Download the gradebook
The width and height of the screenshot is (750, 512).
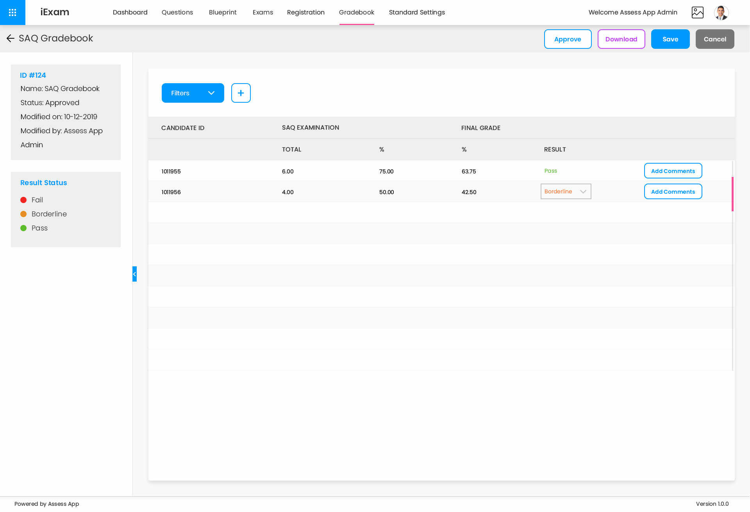(x=621, y=39)
